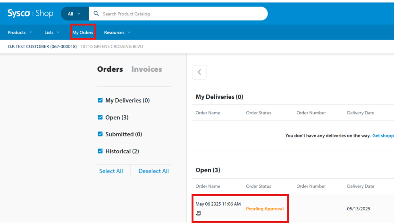
Task: Click the Sysco Shop logo
Action: click(x=30, y=13)
